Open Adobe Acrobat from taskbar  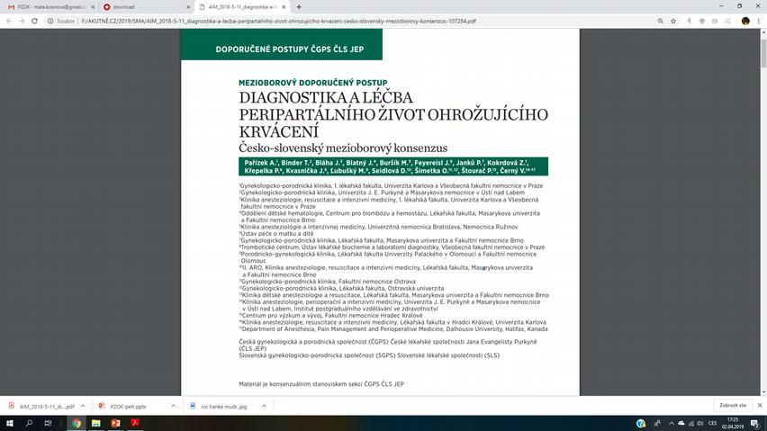135,423
